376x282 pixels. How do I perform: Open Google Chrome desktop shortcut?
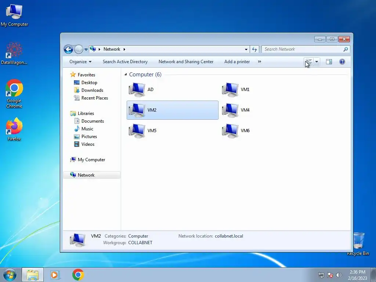pos(14,94)
